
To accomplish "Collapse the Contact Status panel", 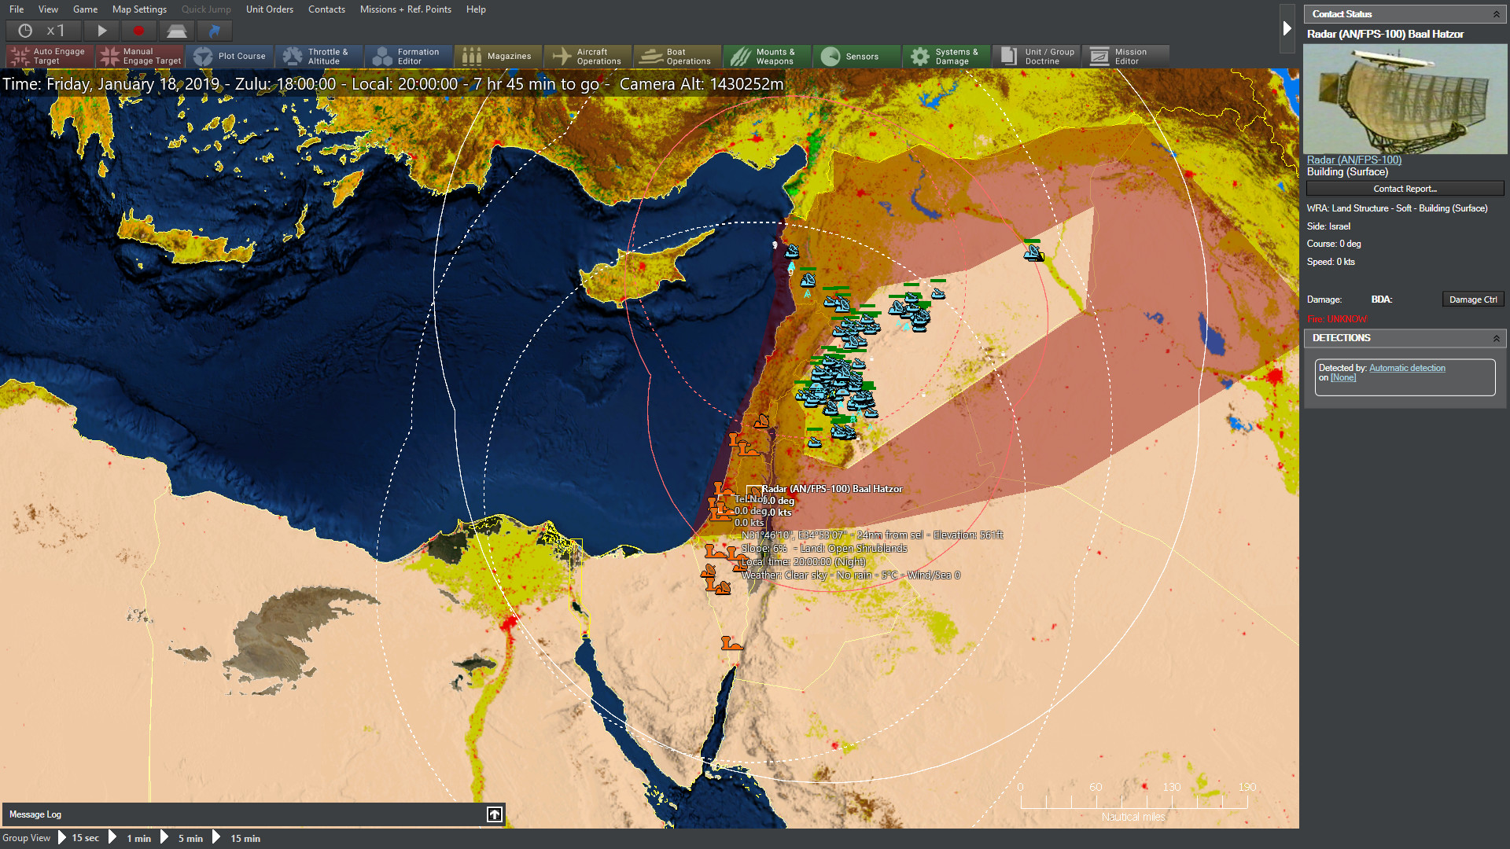I will (1497, 14).
